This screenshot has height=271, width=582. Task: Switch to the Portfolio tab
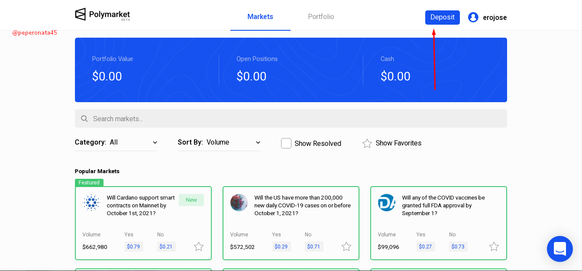(x=321, y=16)
